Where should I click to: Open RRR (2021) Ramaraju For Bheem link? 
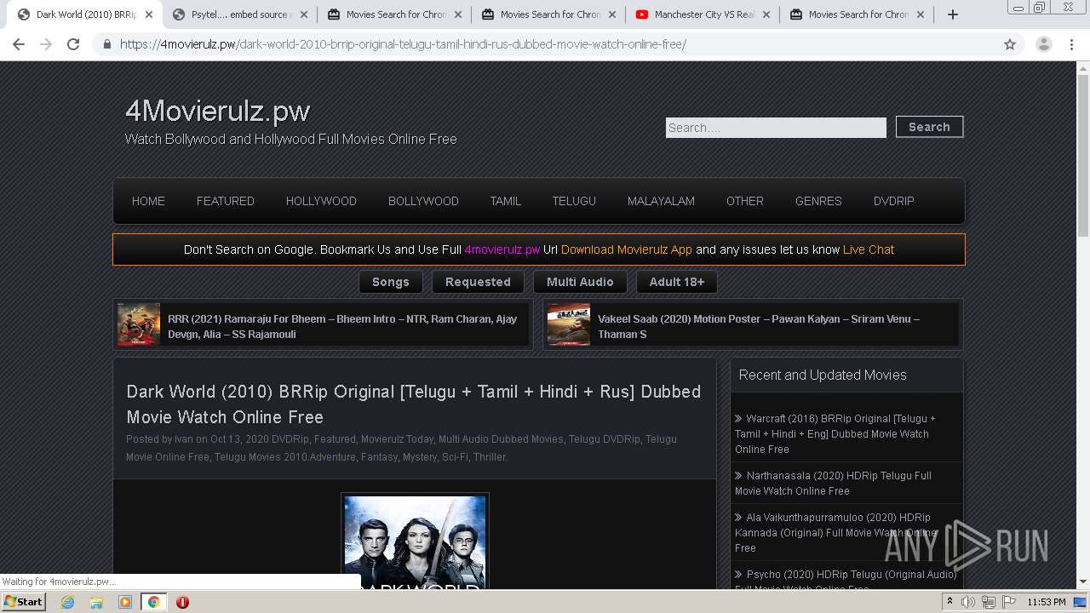[x=342, y=326]
